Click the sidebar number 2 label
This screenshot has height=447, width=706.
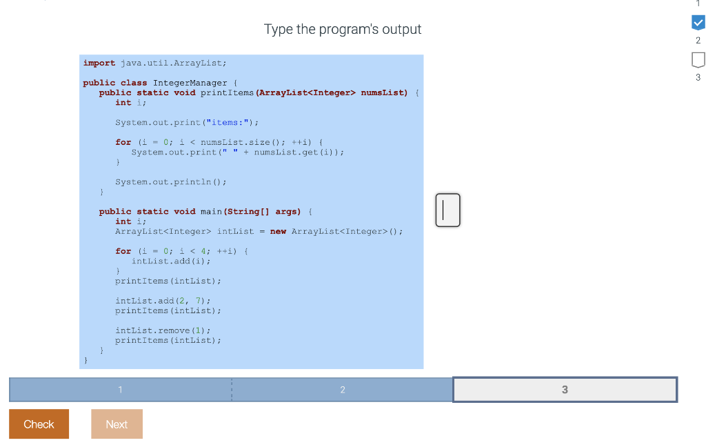pyautogui.click(x=698, y=41)
